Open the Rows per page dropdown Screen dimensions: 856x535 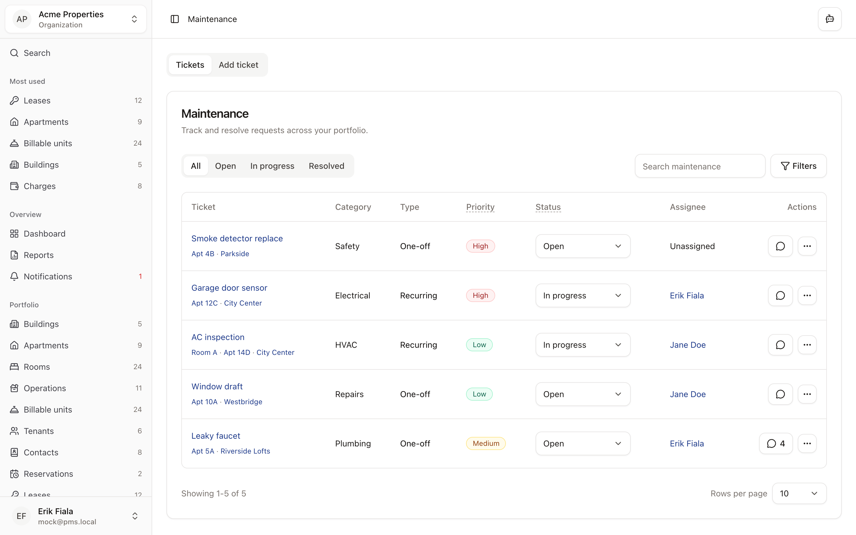tap(799, 493)
